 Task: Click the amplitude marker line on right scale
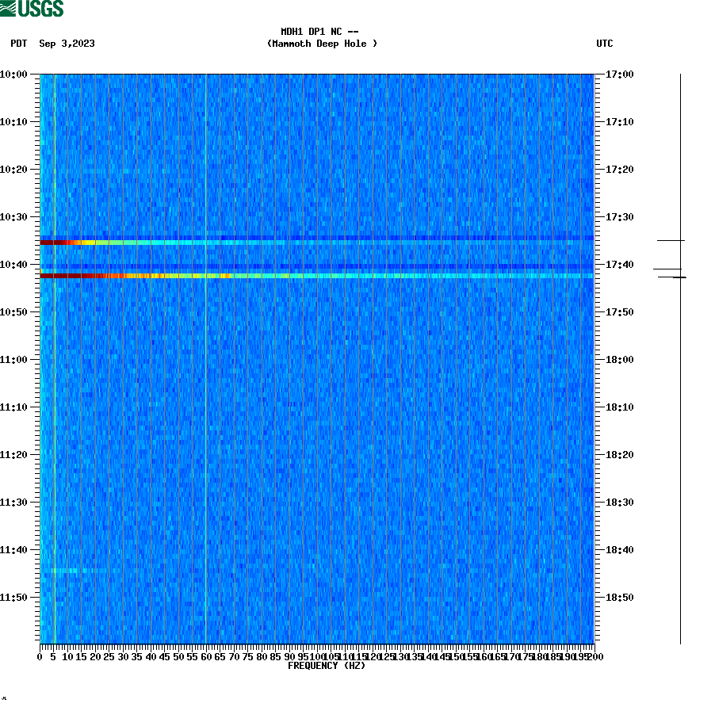pos(670,240)
